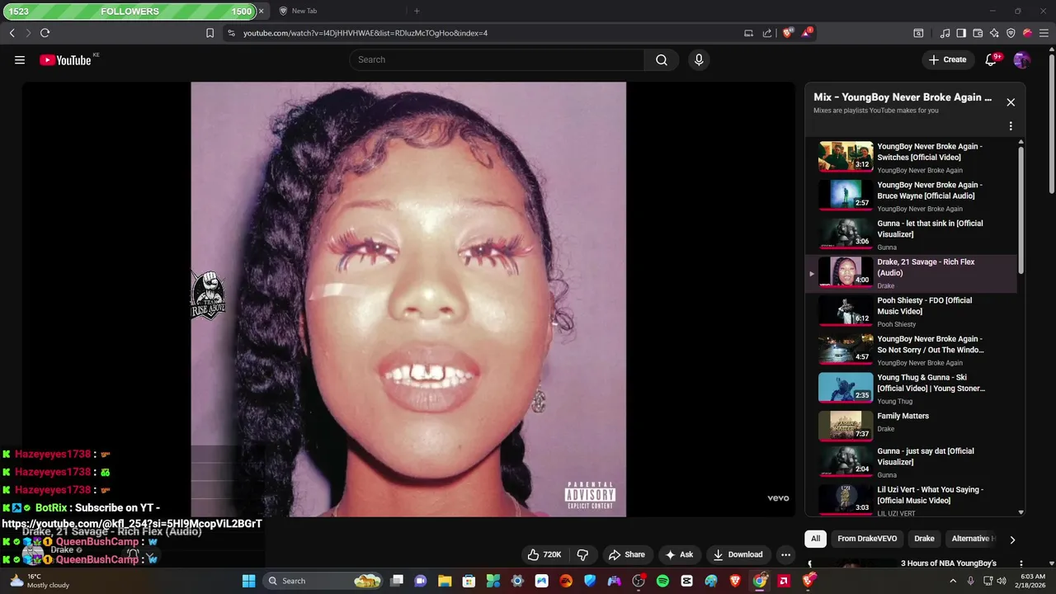
Task: Play Family Matters by Drake
Action: (x=911, y=427)
